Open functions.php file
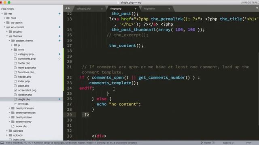Image resolution: width=259 pixels, height=145 pixels. pyautogui.click(x=26, y=72)
